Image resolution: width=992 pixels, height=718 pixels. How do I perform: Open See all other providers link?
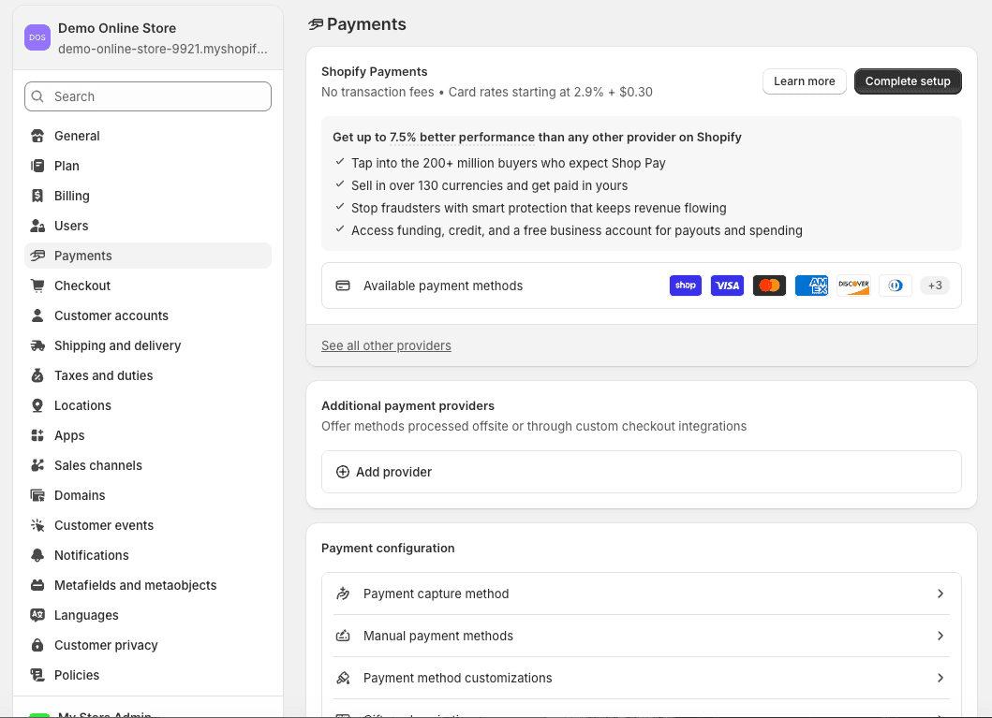click(x=386, y=345)
